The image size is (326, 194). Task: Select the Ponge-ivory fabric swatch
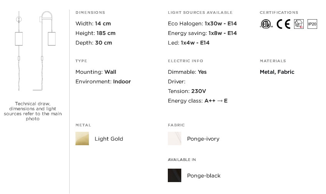pos(174,138)
